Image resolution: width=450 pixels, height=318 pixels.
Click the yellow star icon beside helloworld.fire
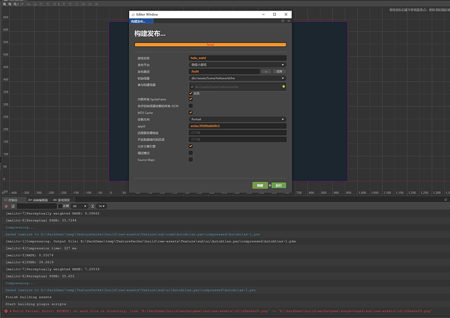point(283,86)
